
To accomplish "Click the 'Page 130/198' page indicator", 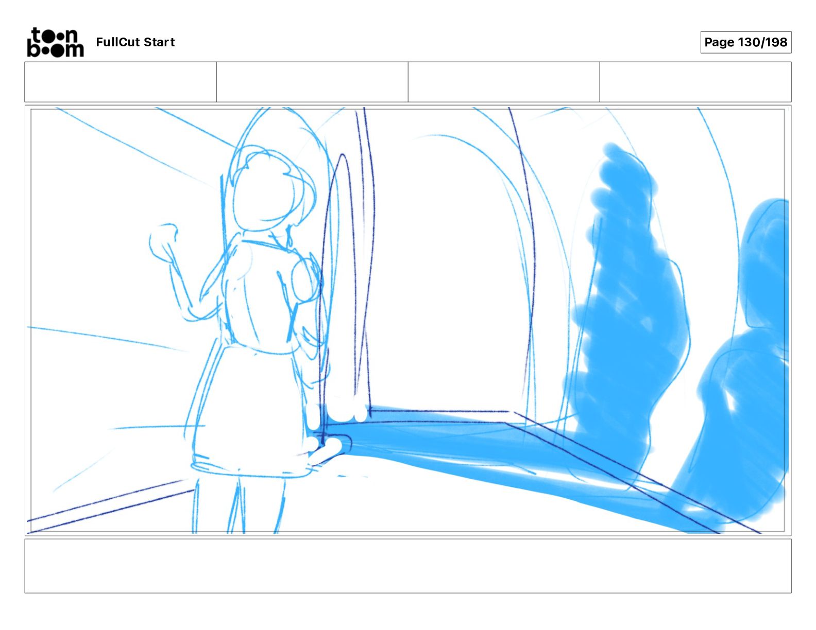I will point(745,42).
